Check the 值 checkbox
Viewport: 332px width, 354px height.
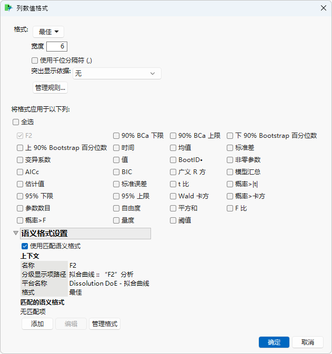pyautogui.click(x=116, y=160)
